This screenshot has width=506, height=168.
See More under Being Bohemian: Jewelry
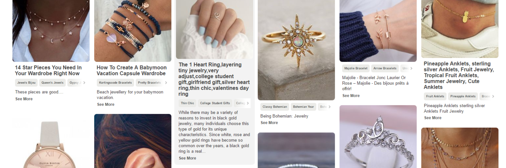tap(269, 123)
